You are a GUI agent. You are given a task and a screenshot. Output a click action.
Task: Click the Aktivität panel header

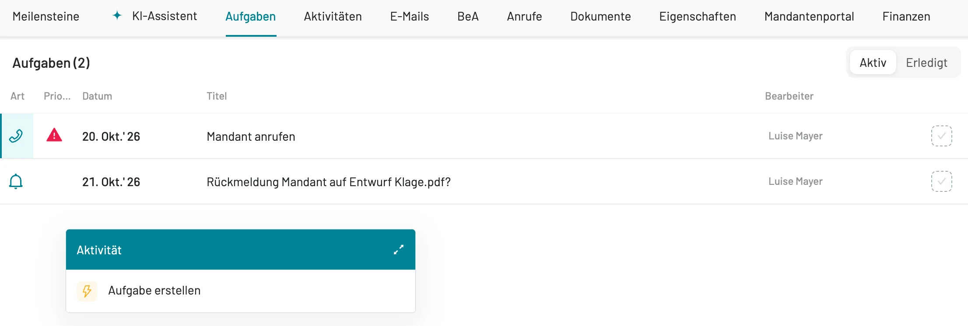point(241,250)
